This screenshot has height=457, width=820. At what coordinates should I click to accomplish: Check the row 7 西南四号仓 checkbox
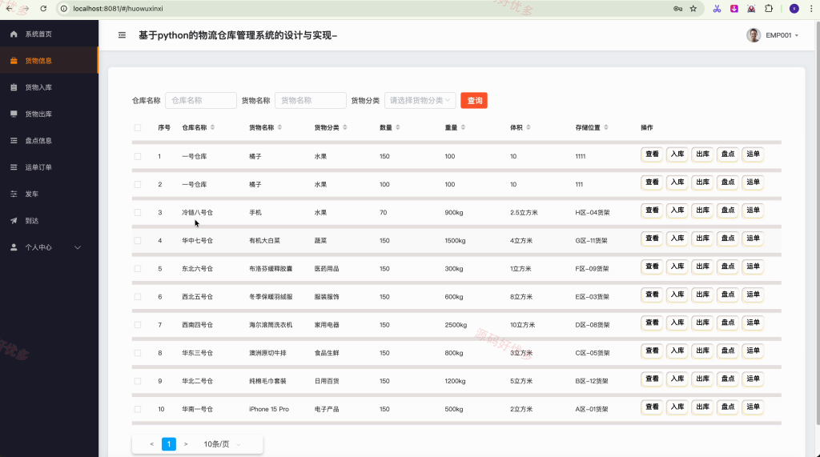(138, 325)
